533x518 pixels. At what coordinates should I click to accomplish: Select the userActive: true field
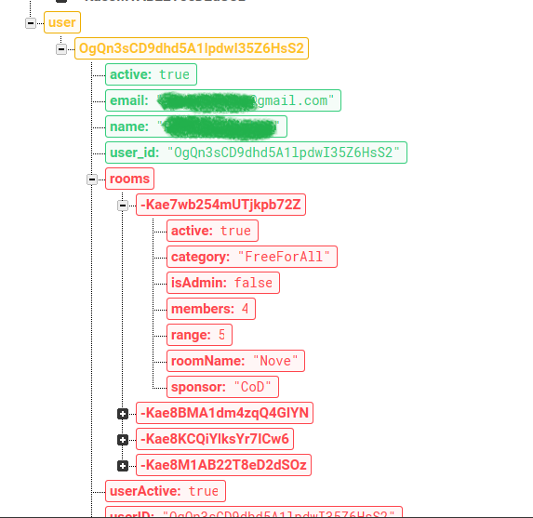[166, 491]
